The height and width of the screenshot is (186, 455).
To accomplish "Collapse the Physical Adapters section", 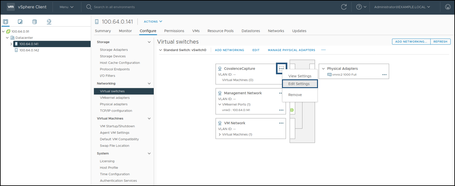I will 323,69.
